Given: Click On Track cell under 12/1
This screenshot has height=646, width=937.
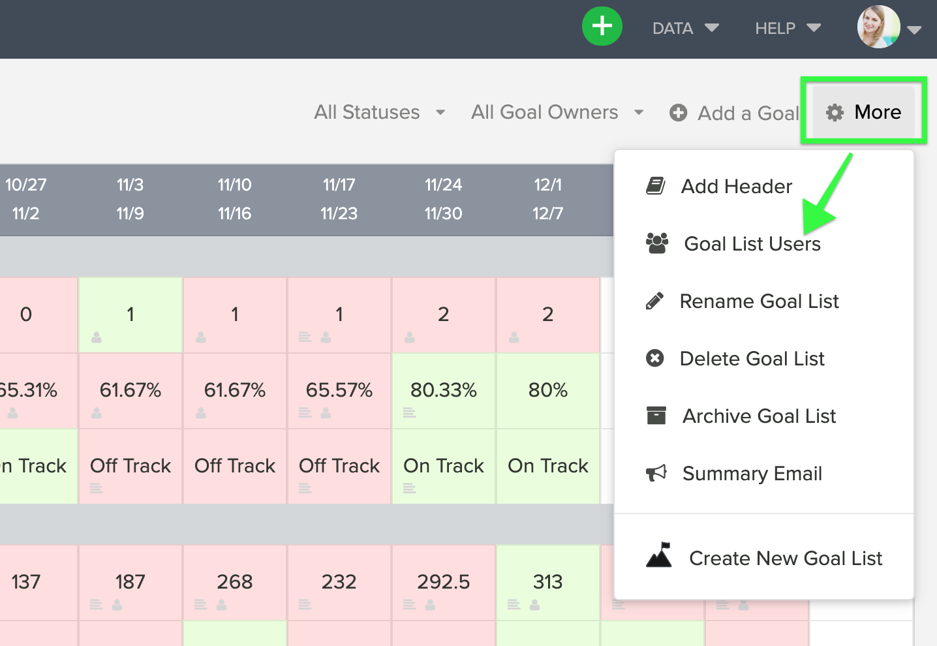Looking at the screenshot, I should (548, 466).
